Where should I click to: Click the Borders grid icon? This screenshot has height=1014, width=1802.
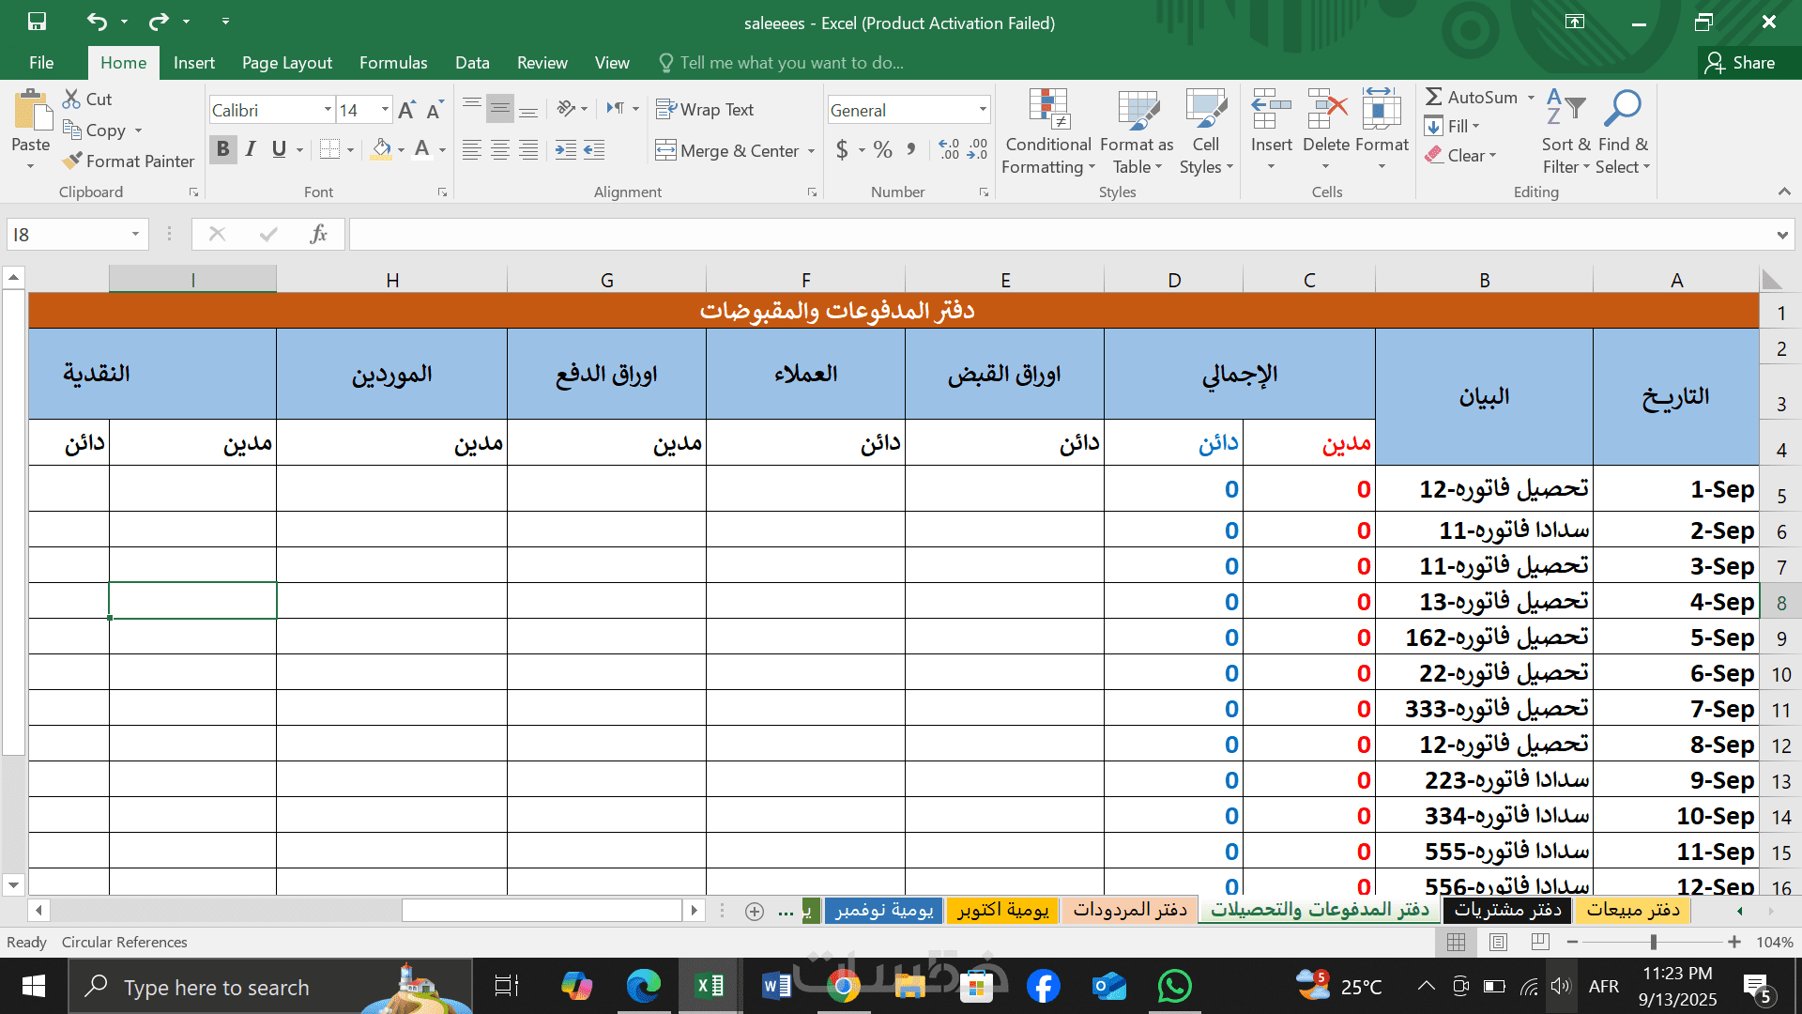[329, 149]
